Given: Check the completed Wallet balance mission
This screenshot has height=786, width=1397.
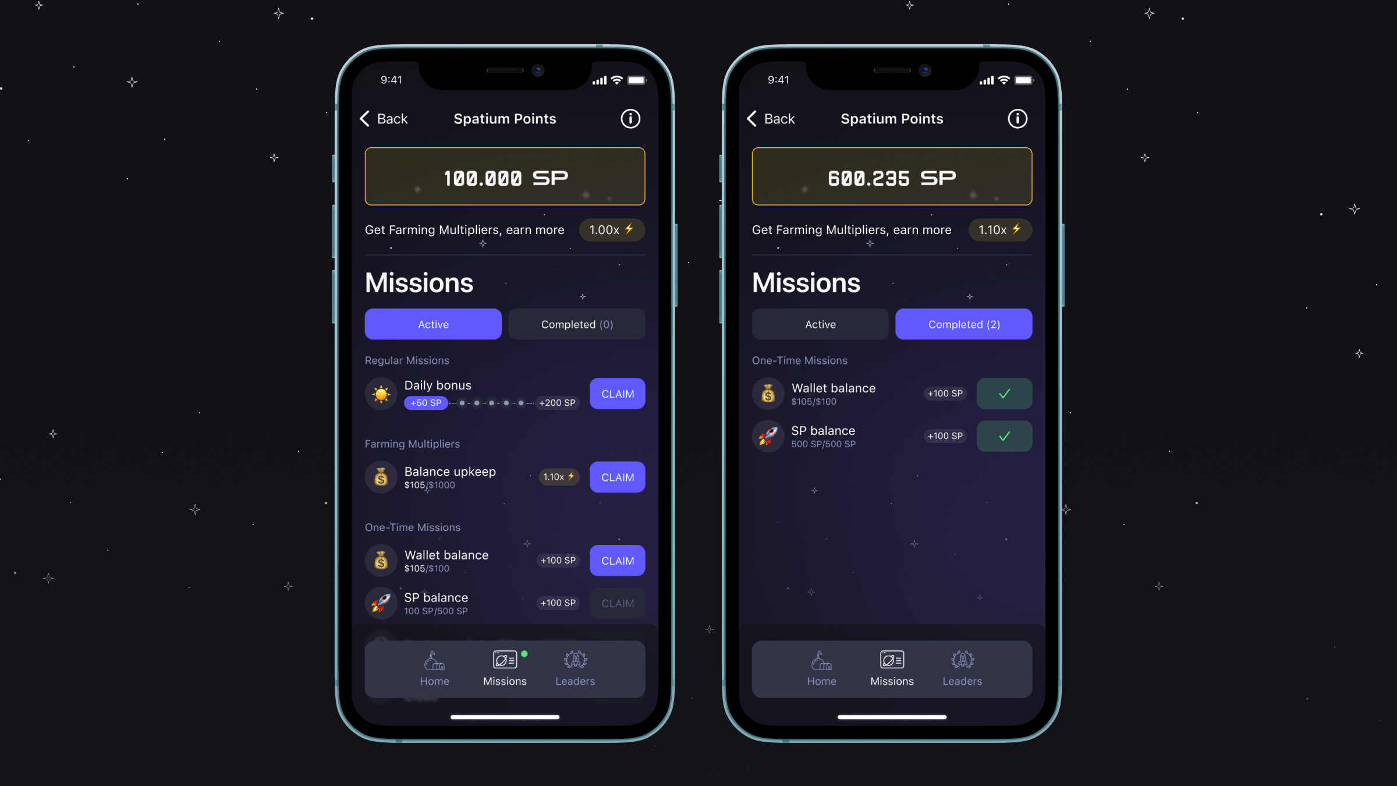Looking at the screenshot, I should pos(1004,392).
